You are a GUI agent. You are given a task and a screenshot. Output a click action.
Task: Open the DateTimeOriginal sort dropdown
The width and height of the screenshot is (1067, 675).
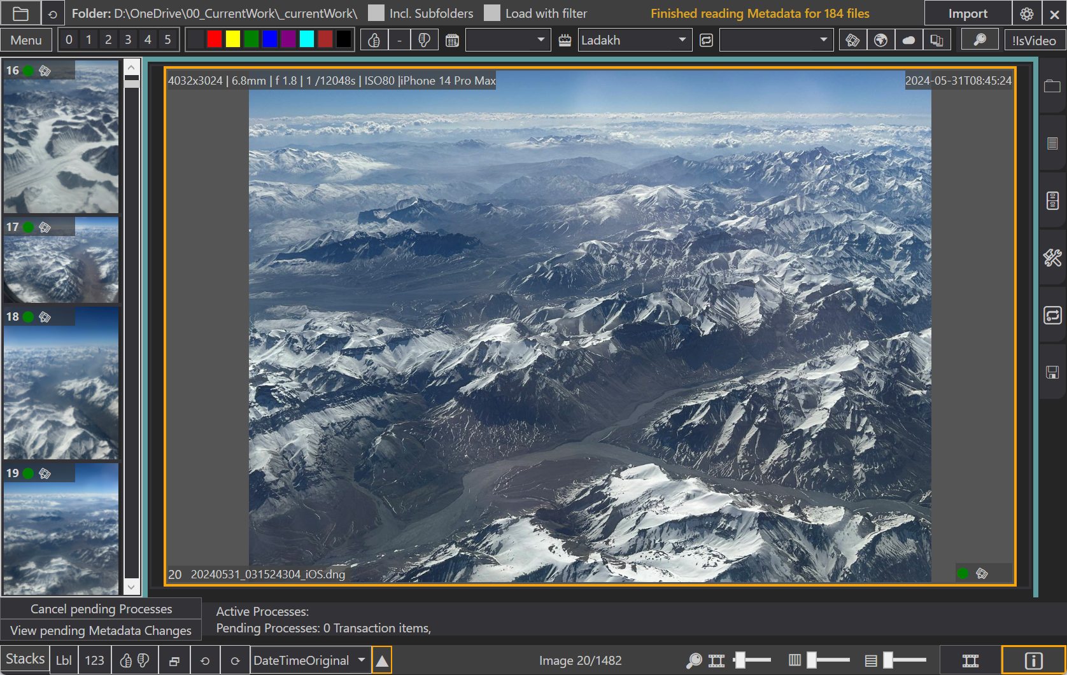310,660
